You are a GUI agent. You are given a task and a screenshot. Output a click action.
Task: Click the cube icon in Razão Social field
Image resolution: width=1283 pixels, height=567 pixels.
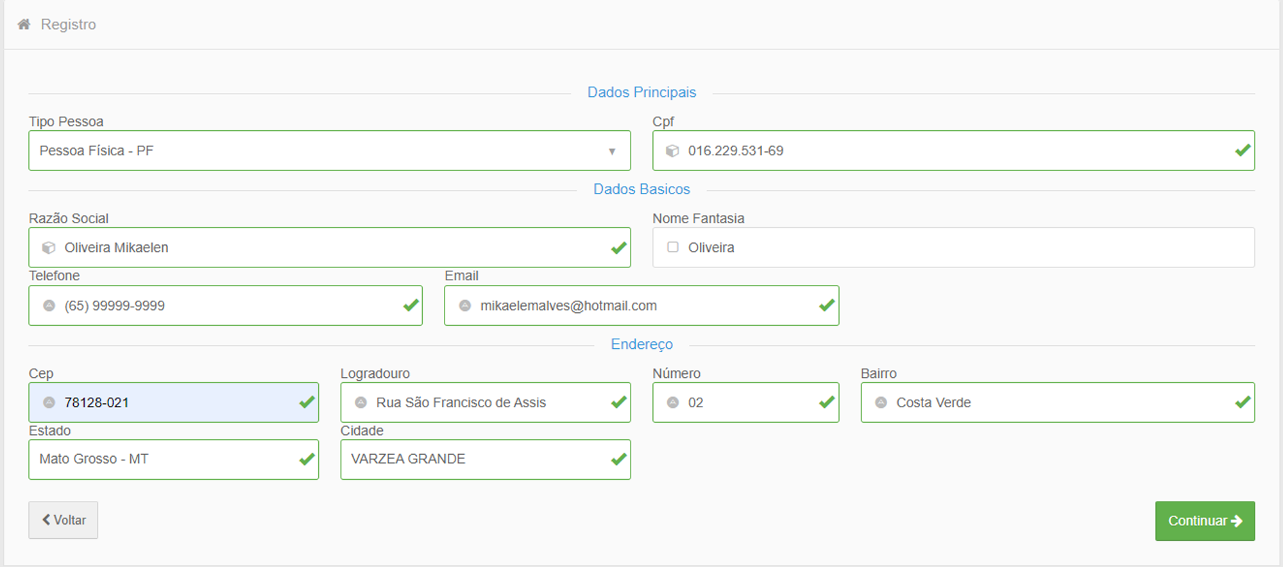[x=49, y=248]
